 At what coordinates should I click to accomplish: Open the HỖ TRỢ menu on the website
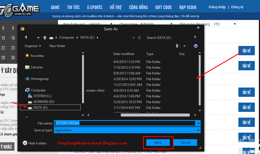pos(116,7)
